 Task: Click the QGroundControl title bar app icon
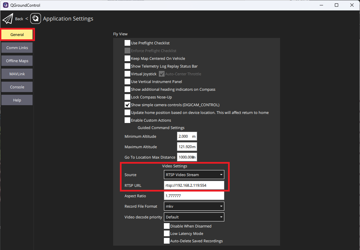6,5
